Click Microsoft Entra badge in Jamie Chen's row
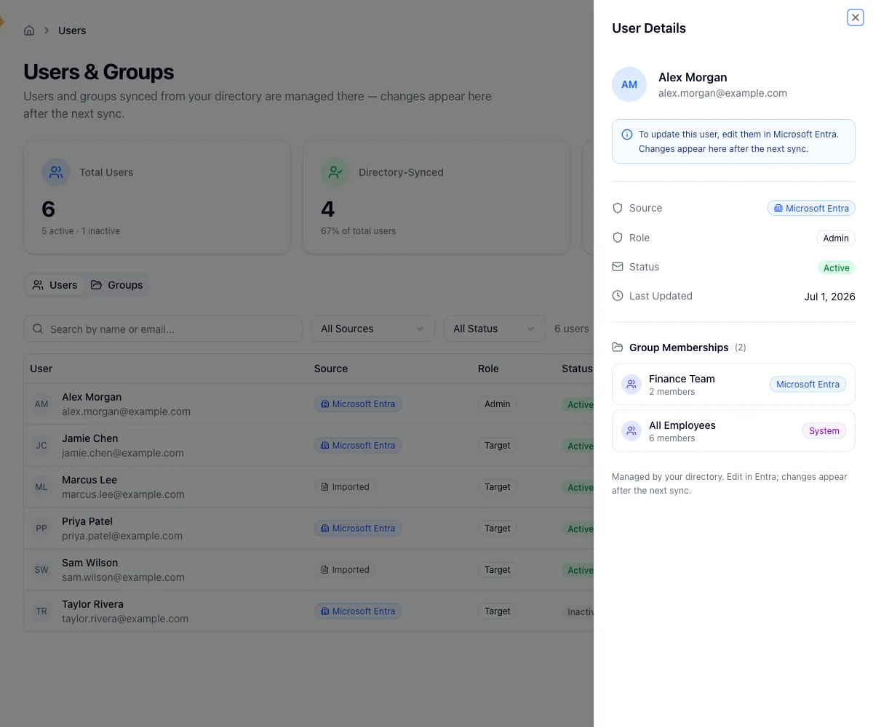 [358, 446]
